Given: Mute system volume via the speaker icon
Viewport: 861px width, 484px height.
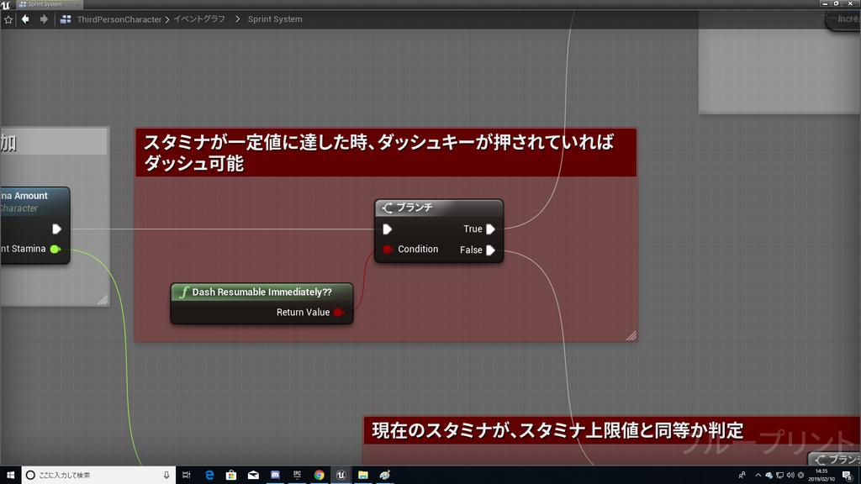Looking at the screenshot, I should tap(791, 475).
